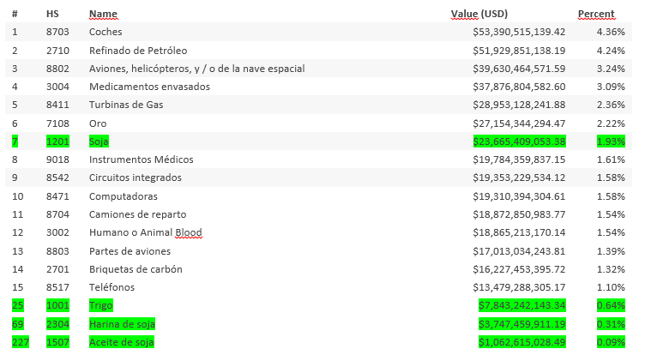The width and height of the screenshot is (651, 361).
Task: Select the "Aceite de soja" cell
Action: coord(121,342)
